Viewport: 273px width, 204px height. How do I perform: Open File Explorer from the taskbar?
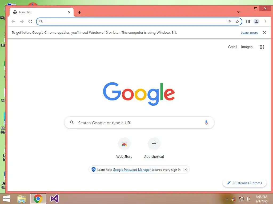22,199
